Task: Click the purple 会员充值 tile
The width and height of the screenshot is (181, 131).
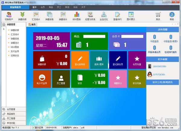Action: click(x=137, y=60)
